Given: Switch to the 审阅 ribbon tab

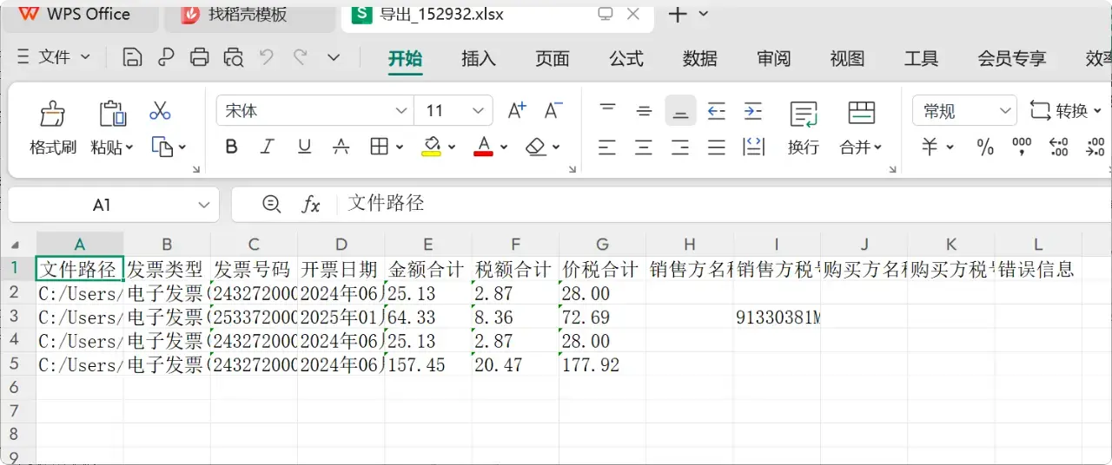Looking at the screenshot, I should point(773,58).
